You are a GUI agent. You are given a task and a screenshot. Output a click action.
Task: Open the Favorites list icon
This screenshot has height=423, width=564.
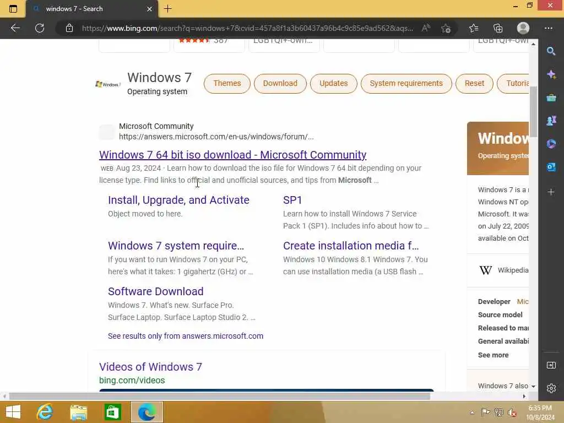[474, 28]
